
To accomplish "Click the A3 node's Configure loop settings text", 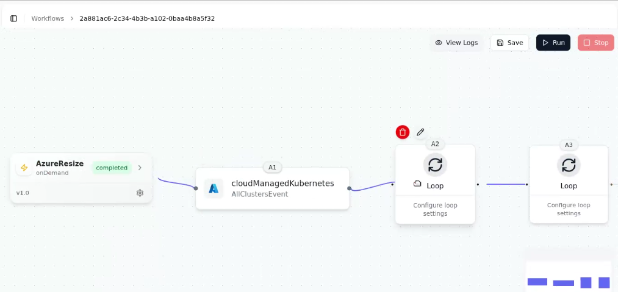I will click(569, 209).
